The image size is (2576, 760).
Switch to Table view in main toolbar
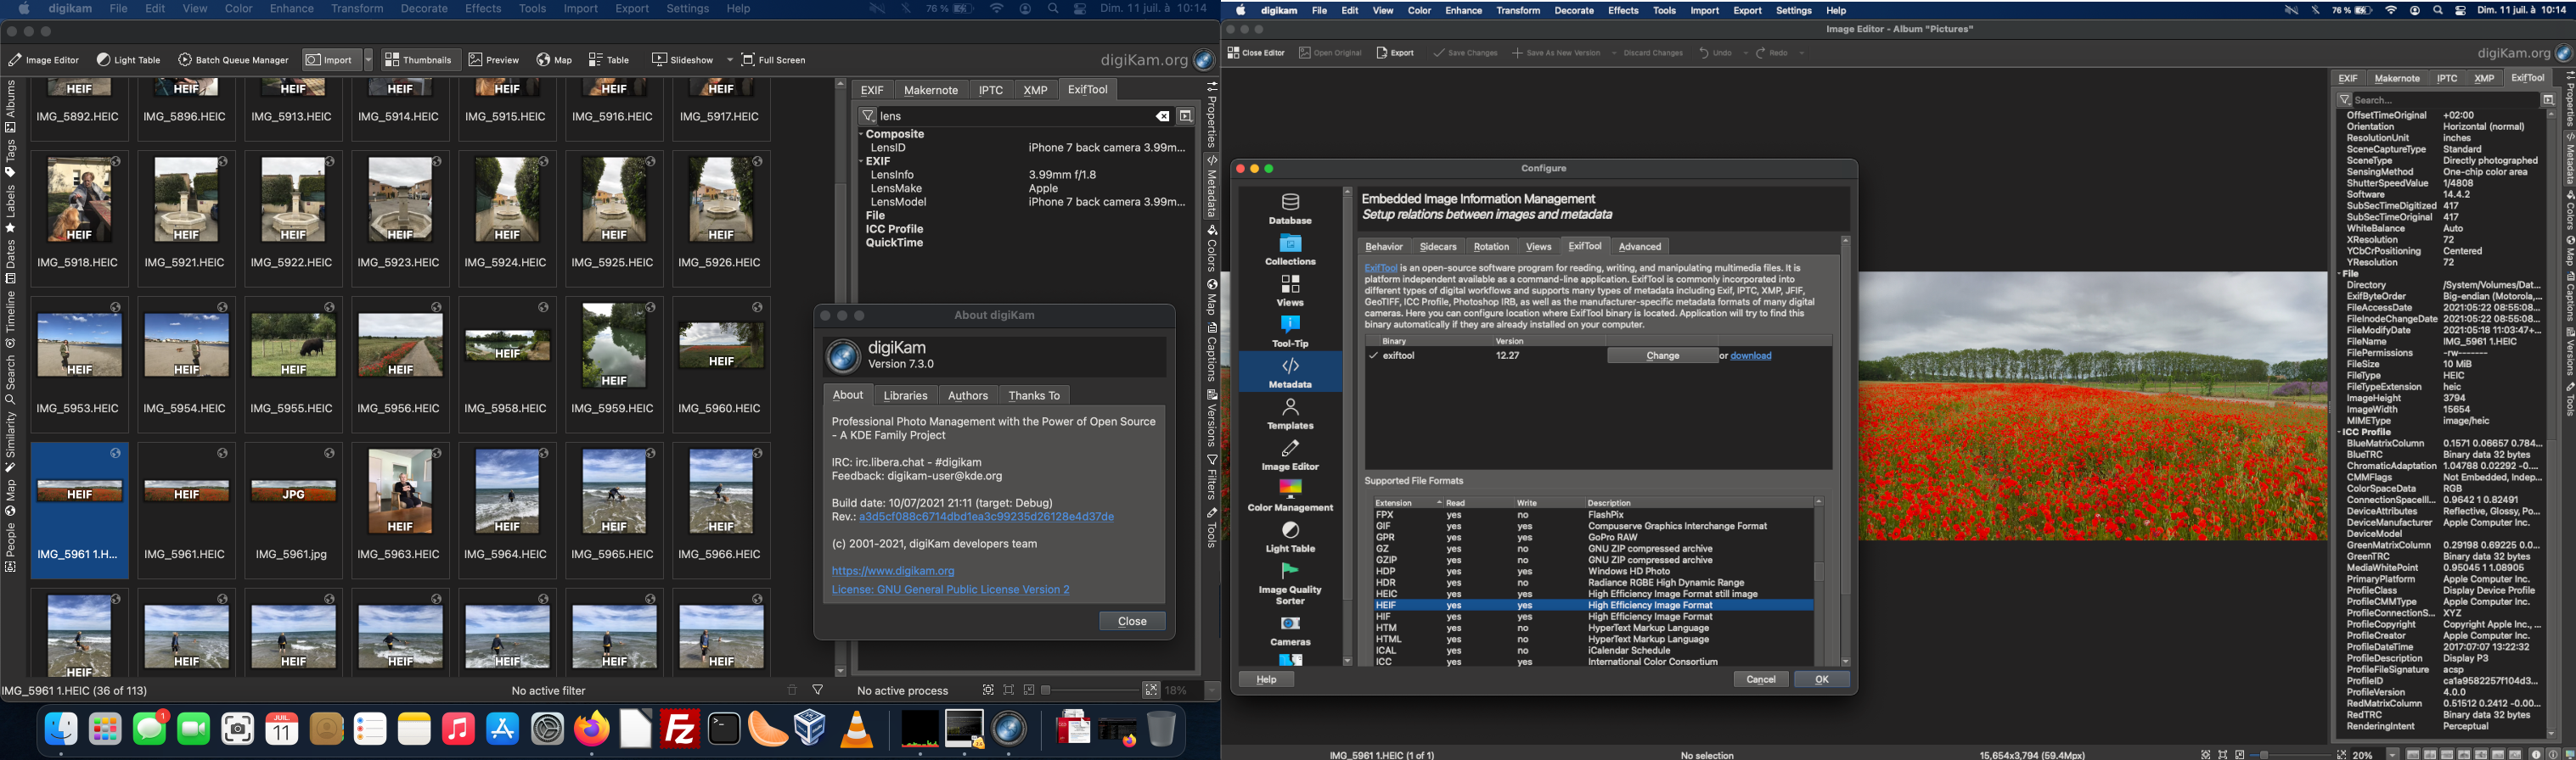point(609,60)
